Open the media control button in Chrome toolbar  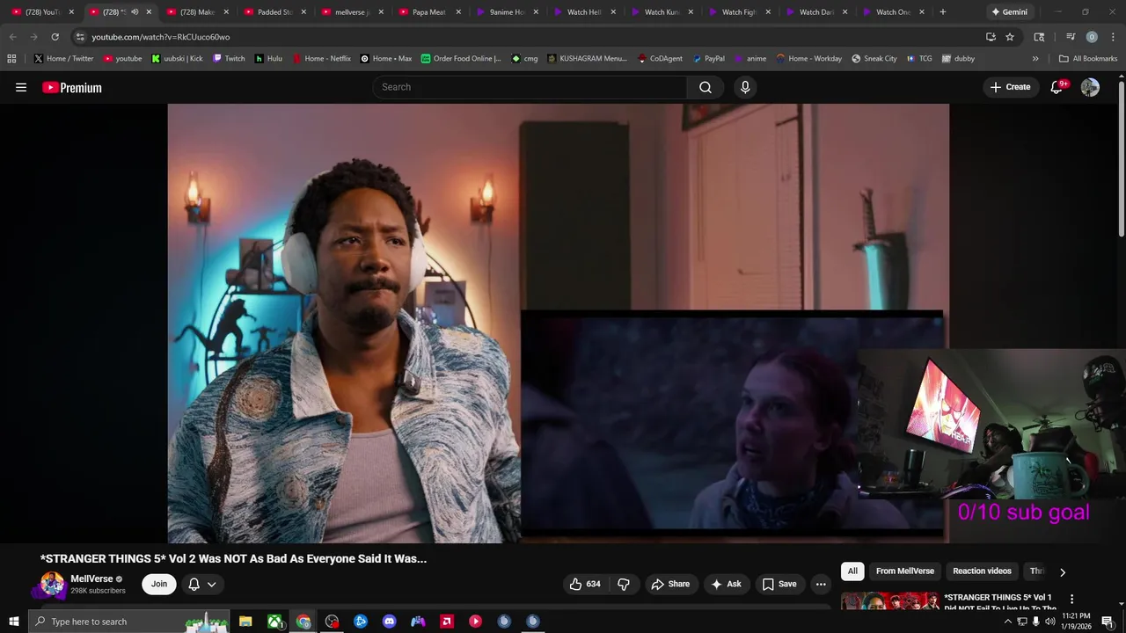[x=1071, y=37]
